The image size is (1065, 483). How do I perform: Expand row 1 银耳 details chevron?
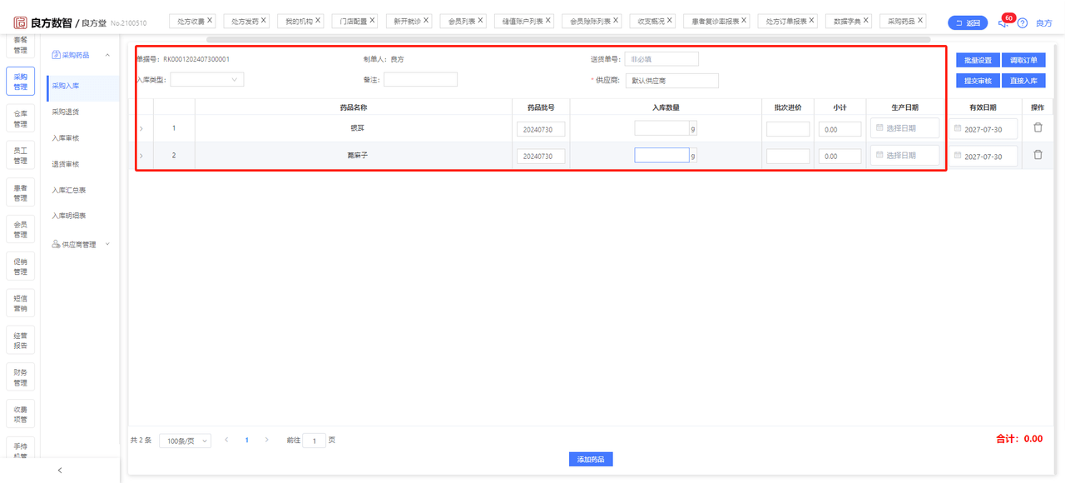[x=141, y=129]
